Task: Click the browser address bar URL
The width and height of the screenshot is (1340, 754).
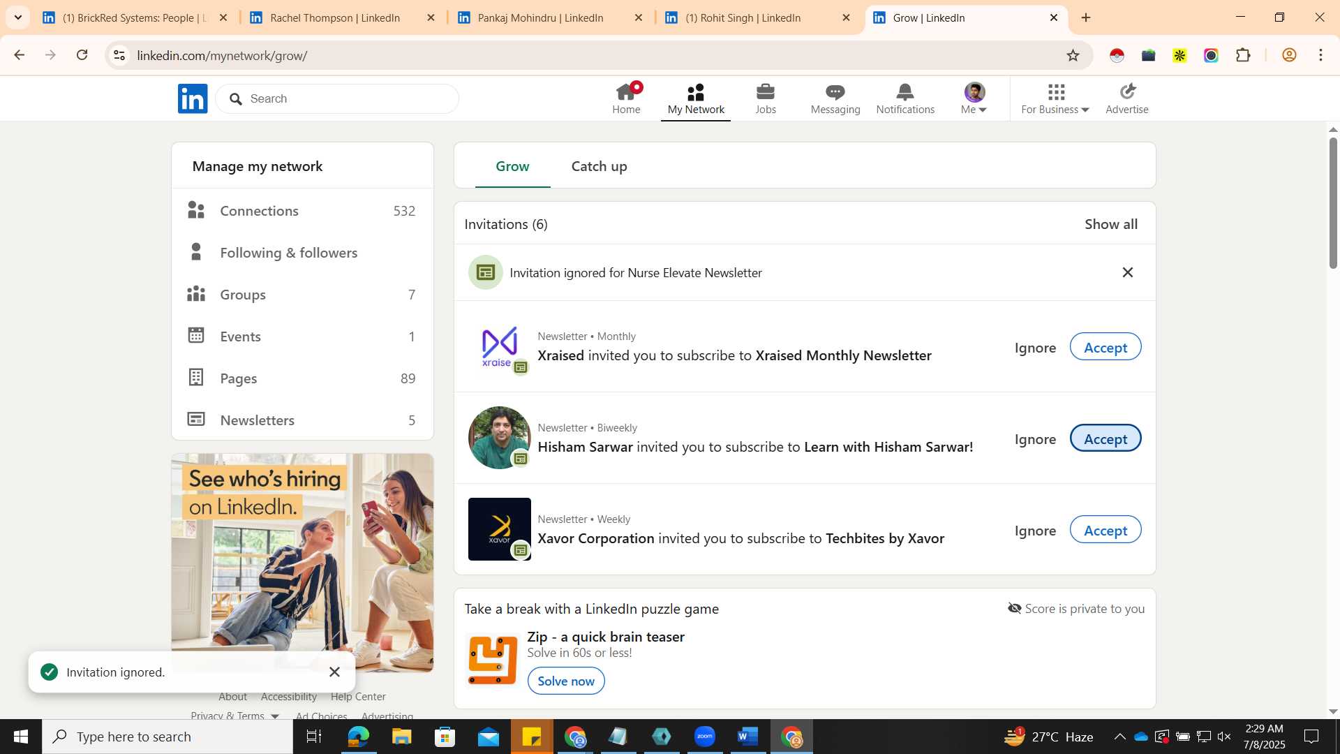Action: (222, 55)
